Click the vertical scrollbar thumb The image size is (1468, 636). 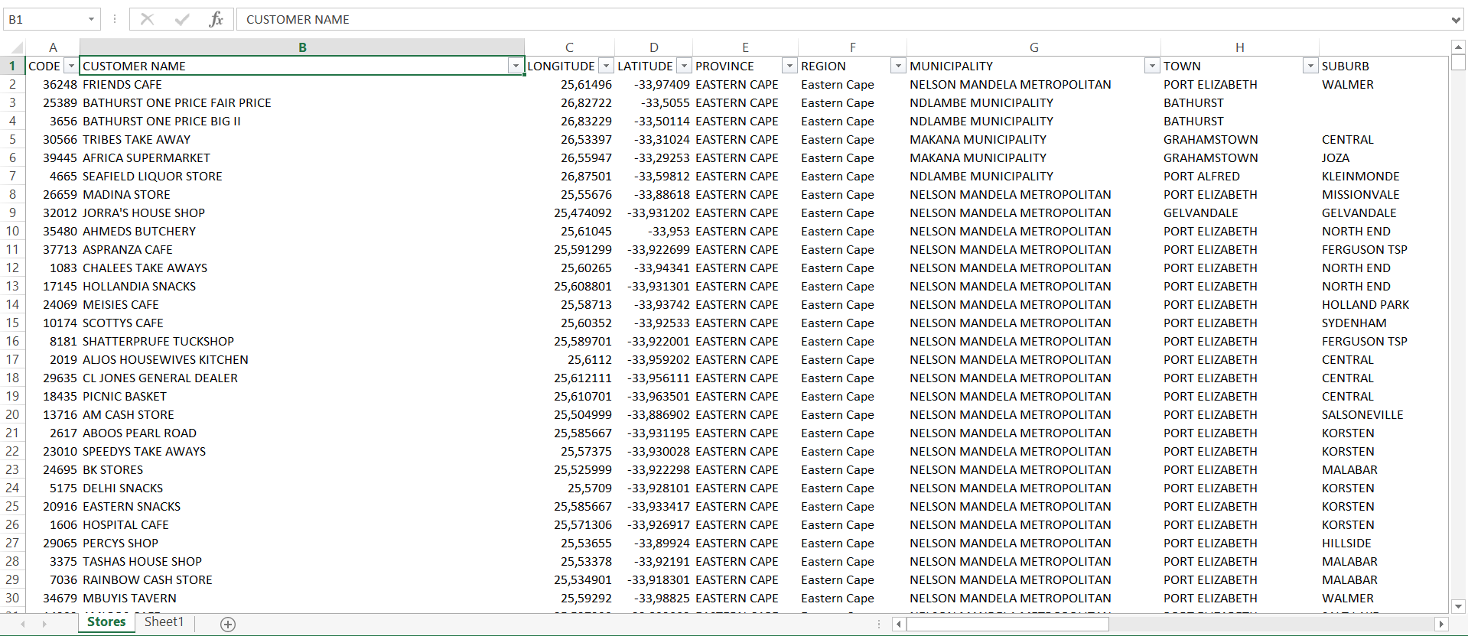click(1459, 63)
